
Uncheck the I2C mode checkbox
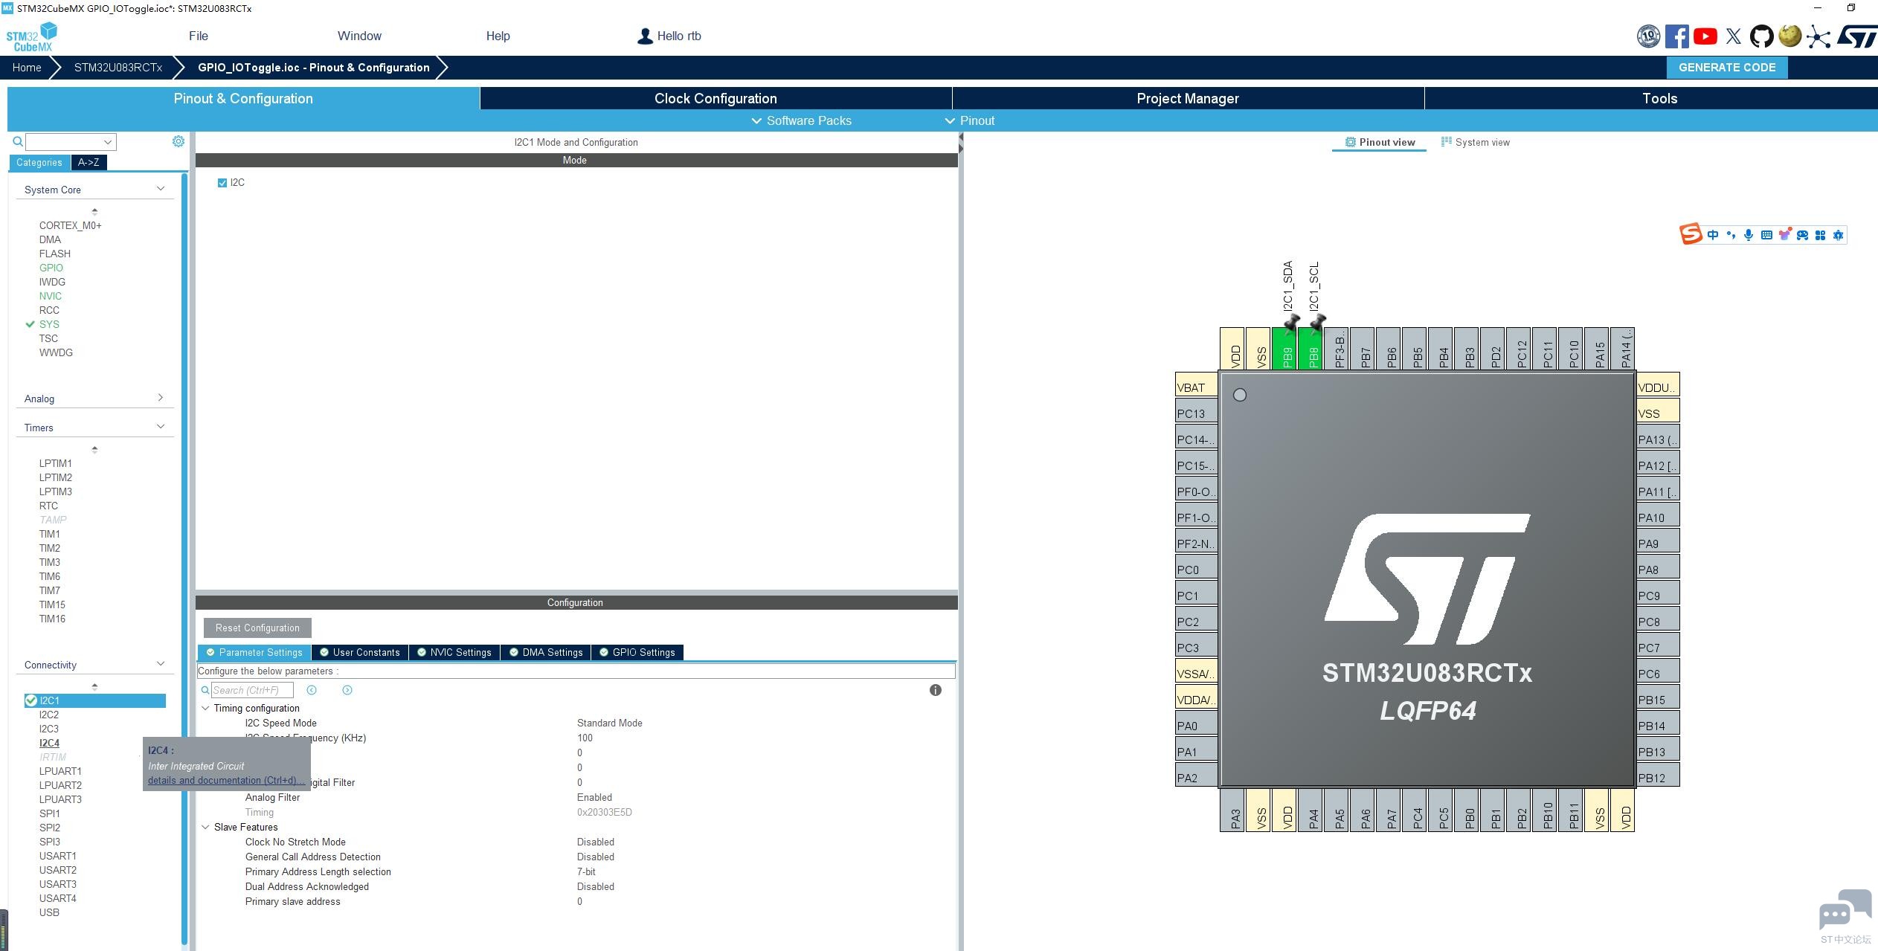click(x=222, y=183)
